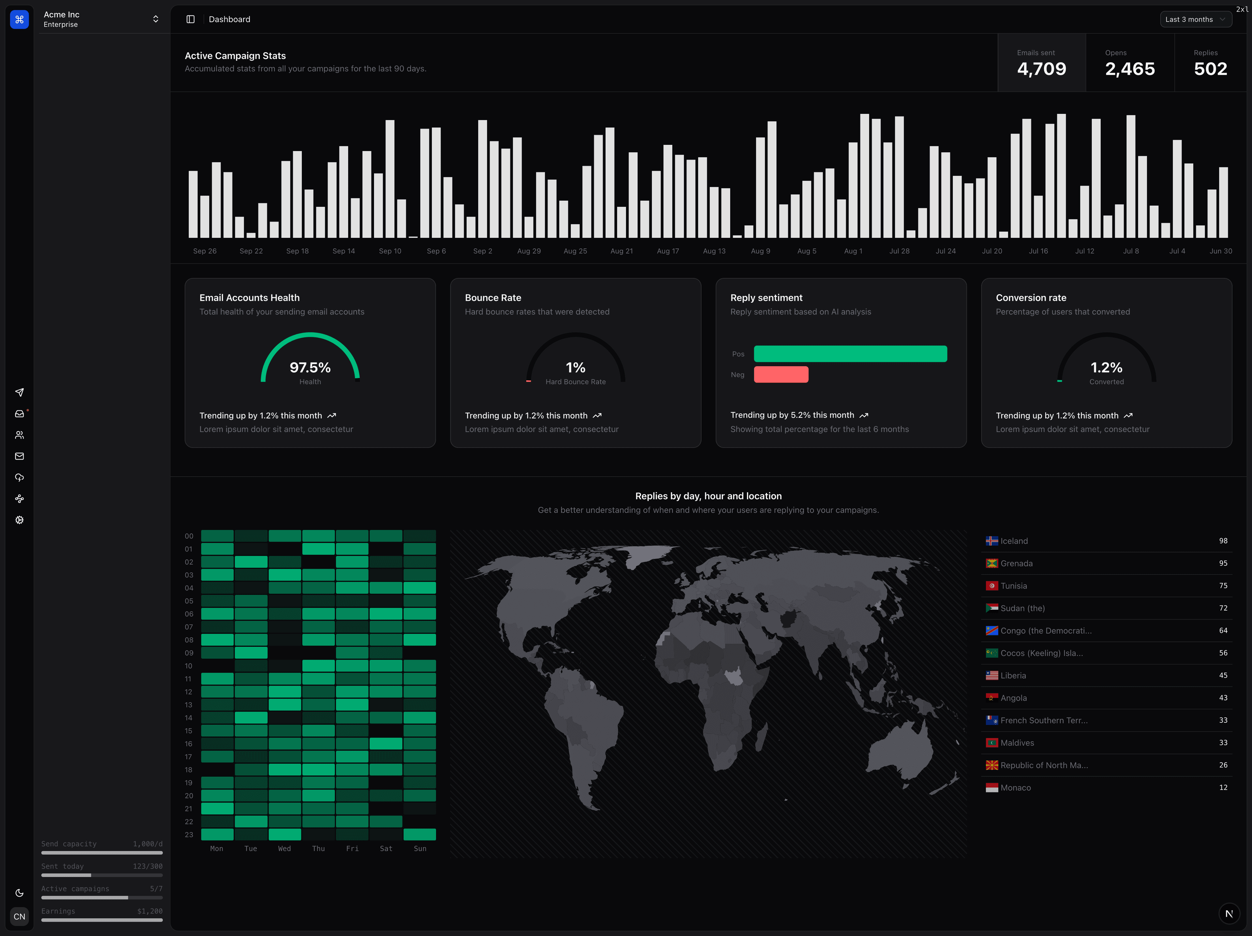
Task: Click the Iceland row in country list
Action: point(1106,541)
